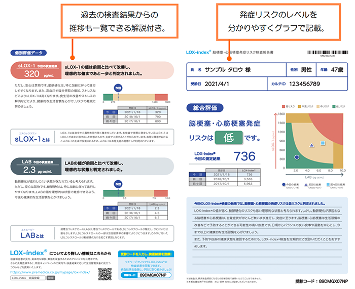The image size is (355, 289).
Task: Click the 検索 button
Action: [51, 278]
